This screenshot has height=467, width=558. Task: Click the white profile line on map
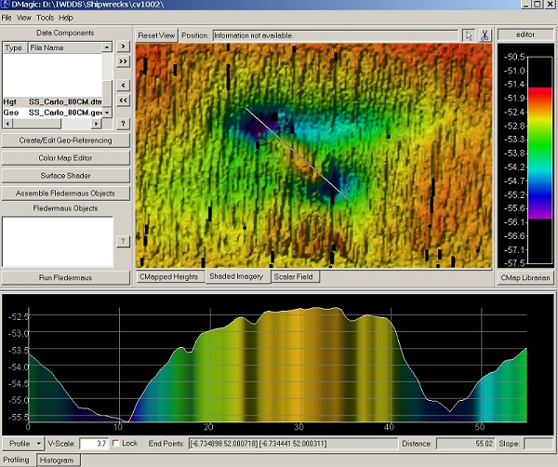[x=298, y=154]
